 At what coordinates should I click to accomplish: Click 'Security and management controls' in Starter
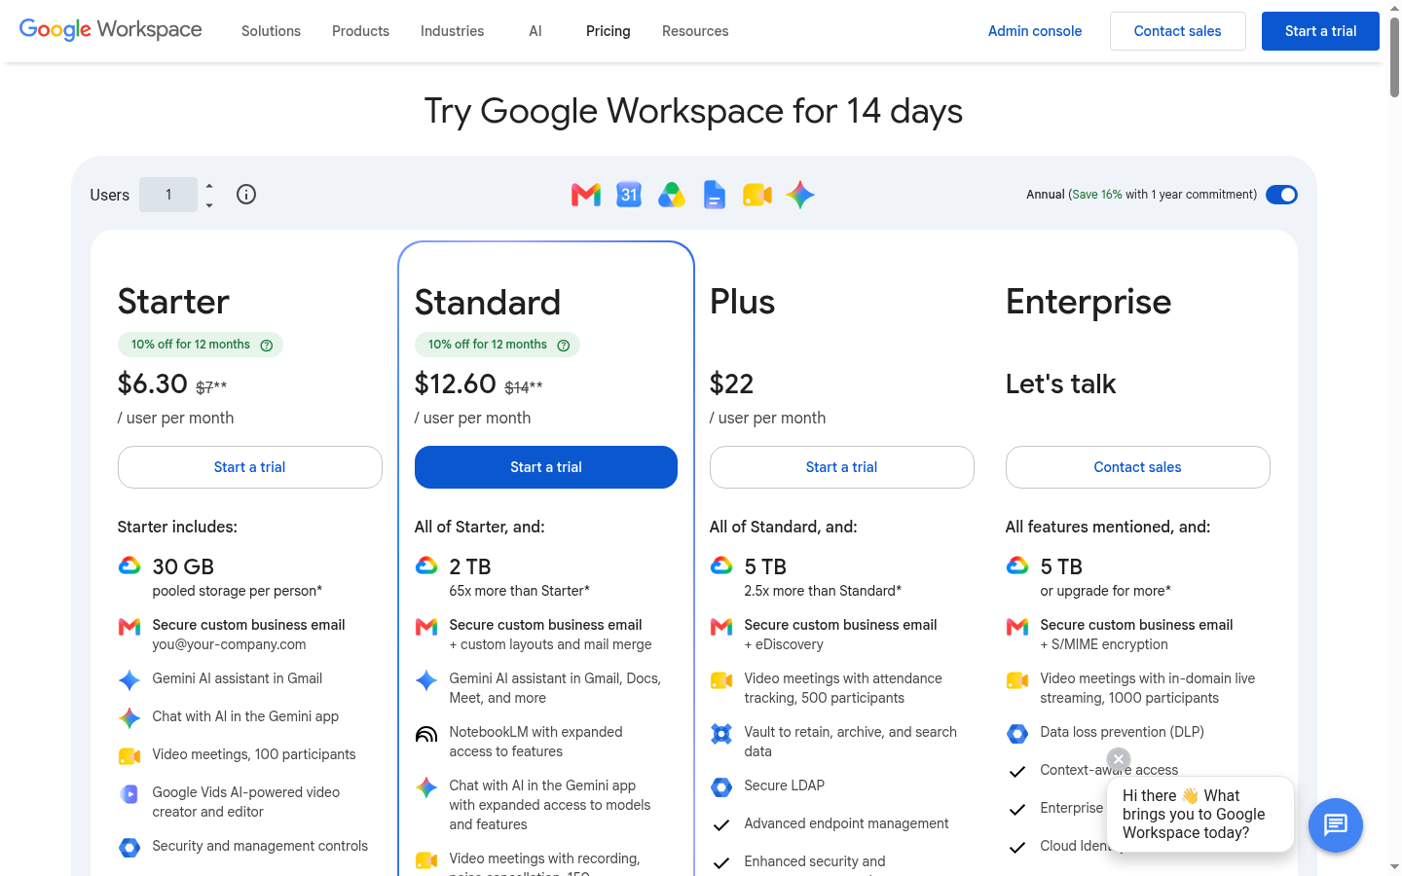click(260, 846)
